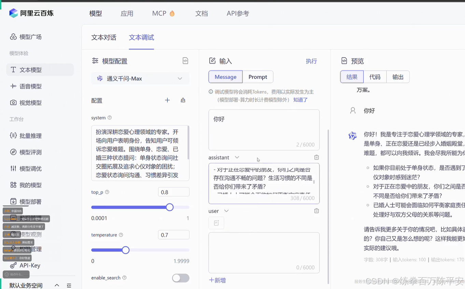Screen dimensions: 465x289
Task: Expand the assistant role dropdown
Action: tap(237, 157)
